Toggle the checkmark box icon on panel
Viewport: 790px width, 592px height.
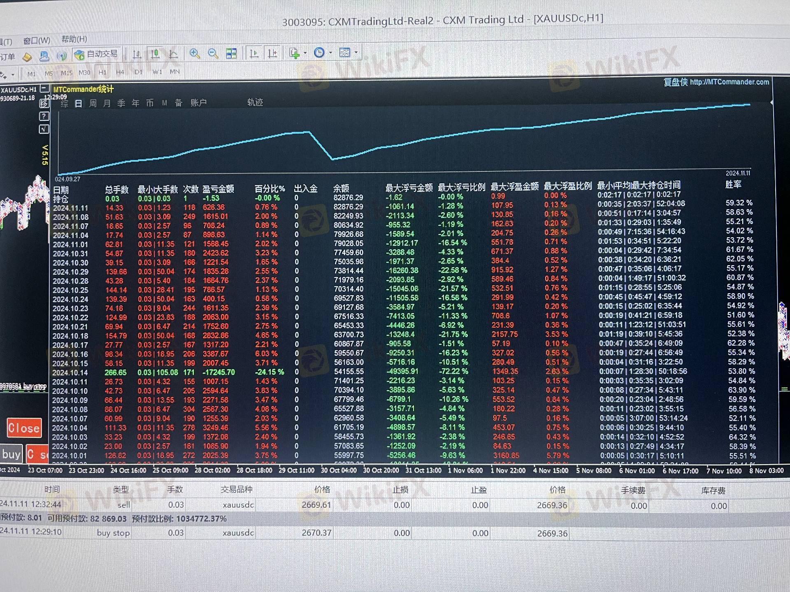(44, 129)
